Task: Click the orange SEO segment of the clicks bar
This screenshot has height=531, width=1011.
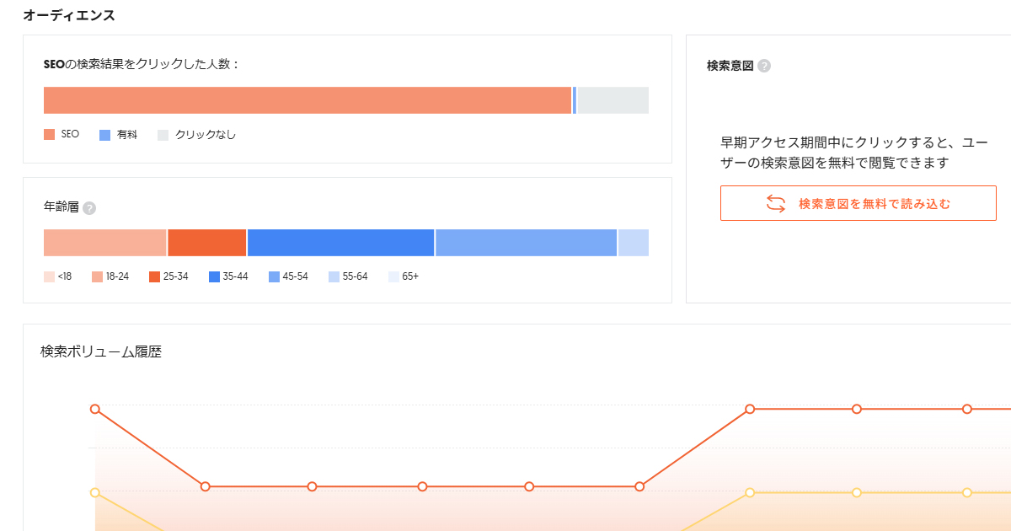Action: [x=308, y=100]
